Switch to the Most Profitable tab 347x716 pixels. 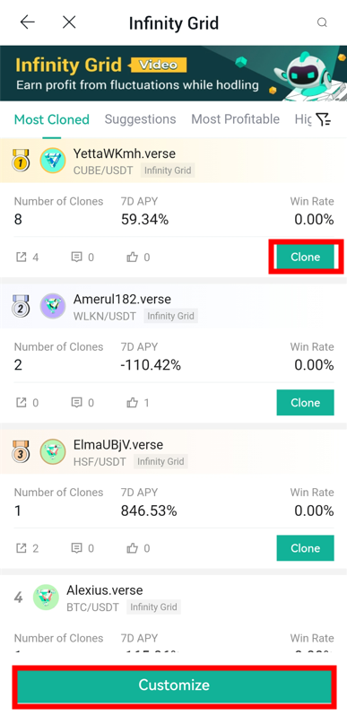235,119
